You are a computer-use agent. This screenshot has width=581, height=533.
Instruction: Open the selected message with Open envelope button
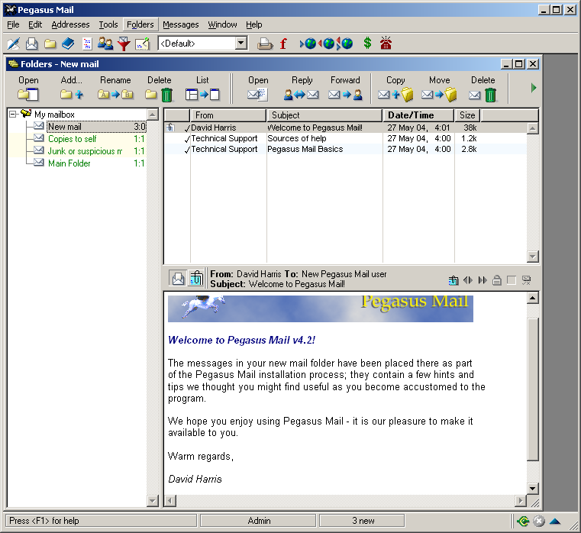point(258,89)
